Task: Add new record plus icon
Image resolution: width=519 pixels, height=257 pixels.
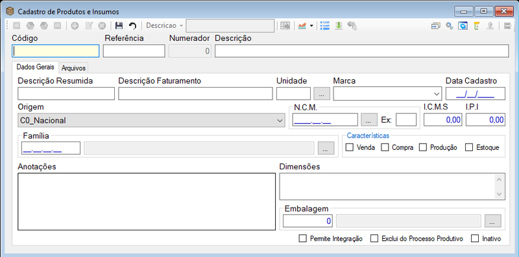Action: [x=75, y=25]
